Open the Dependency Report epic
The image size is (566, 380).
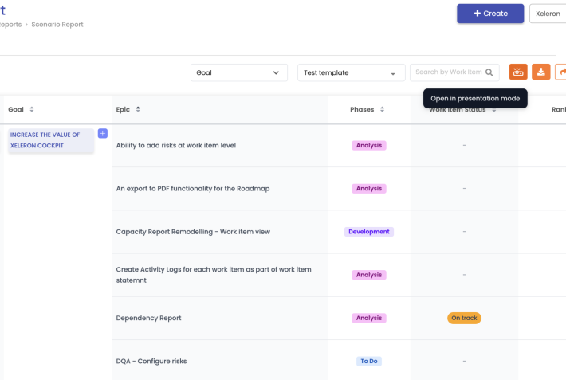tap(149, 318)
